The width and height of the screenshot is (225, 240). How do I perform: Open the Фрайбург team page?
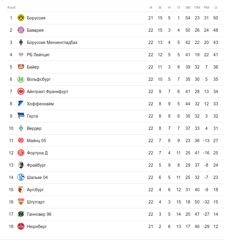37,165
